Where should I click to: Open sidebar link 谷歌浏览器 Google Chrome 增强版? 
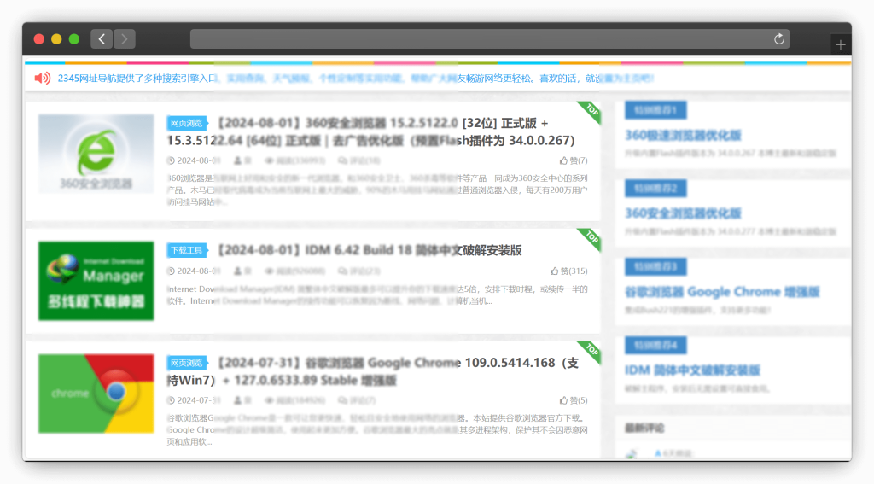coord(722,292)
